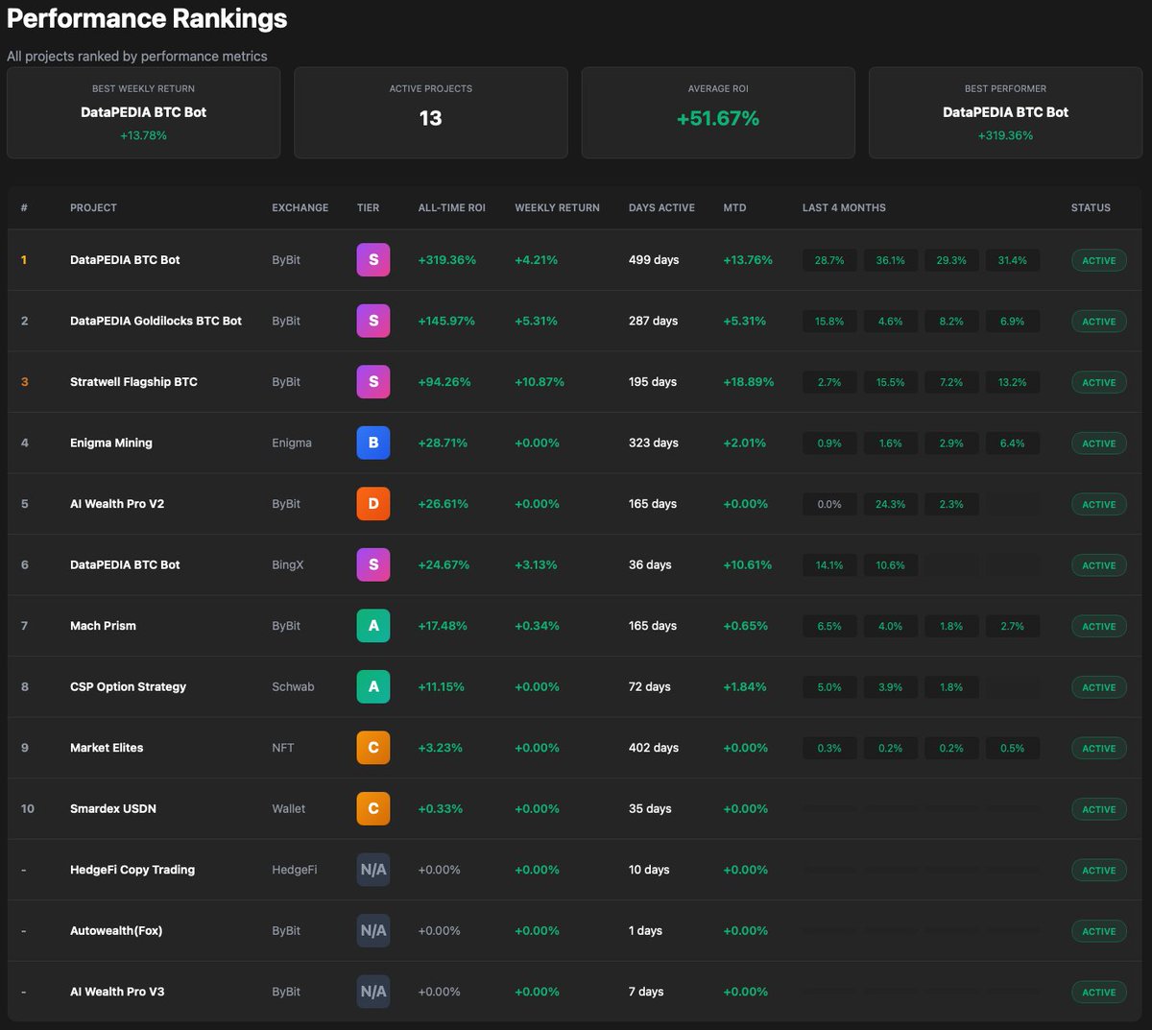Click the S tier badge in rank 1 row
Image resolution: width=1152 pixels, height=1030 pixels.
[373, 260]
